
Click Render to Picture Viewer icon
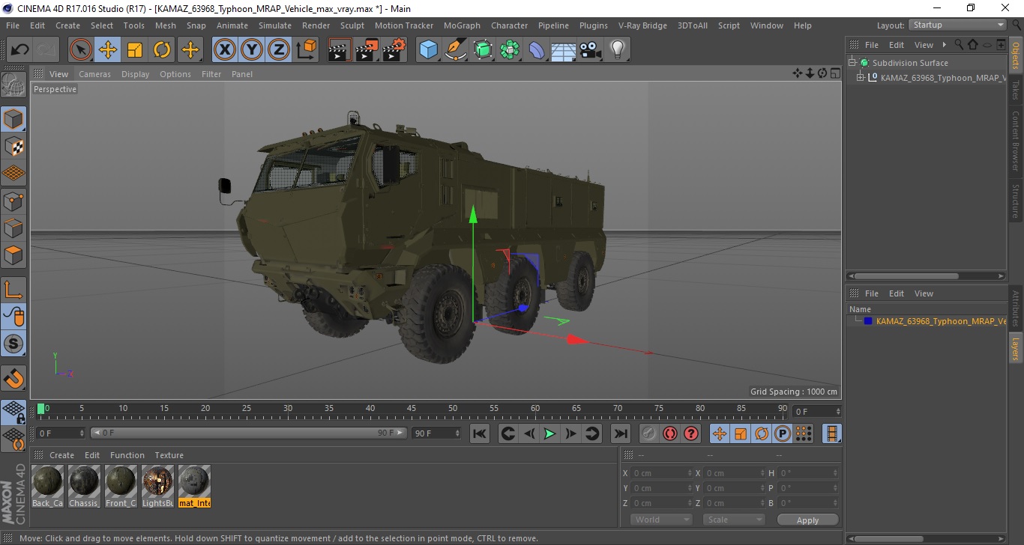(x=367, y=50)
